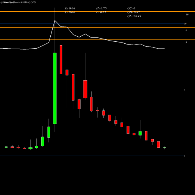Click the 'L: 0.51' low value
The width and height of the screenshot is (195, 195).
point(101,12)
